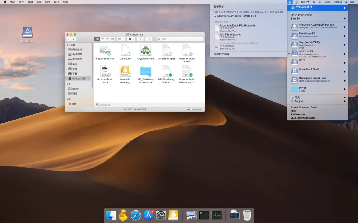Click 清除历史菜单 to clear history

[222, 54]
